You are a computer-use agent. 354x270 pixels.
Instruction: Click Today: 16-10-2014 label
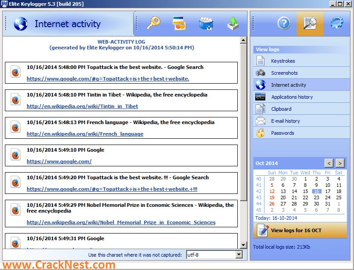coord(276,218)
